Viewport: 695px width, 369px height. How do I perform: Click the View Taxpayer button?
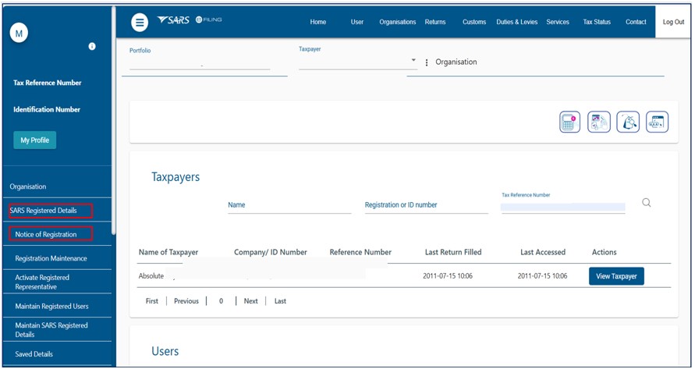(616, 276)
